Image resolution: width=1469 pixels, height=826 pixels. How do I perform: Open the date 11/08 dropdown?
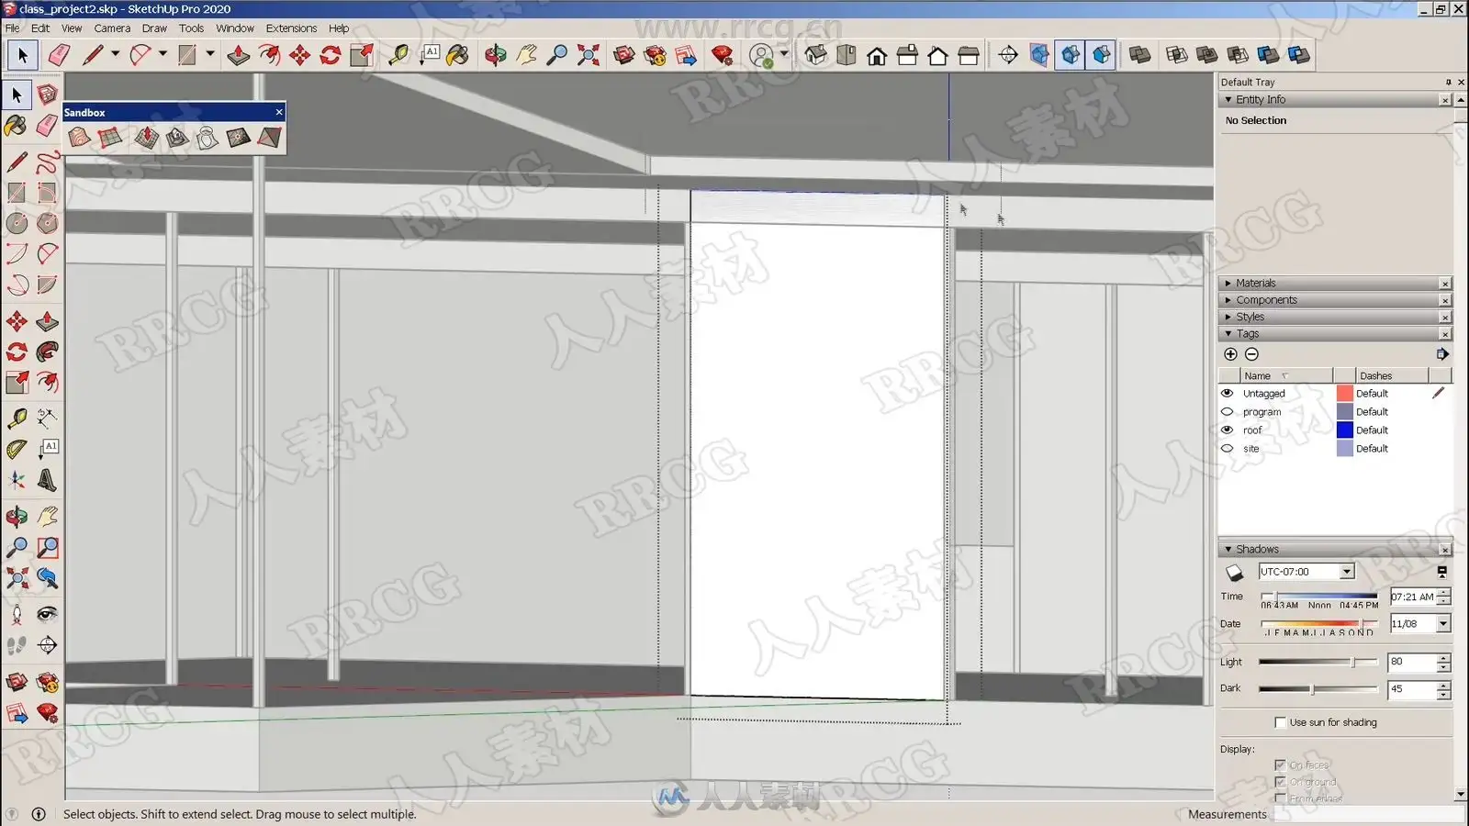[1443, 624]
